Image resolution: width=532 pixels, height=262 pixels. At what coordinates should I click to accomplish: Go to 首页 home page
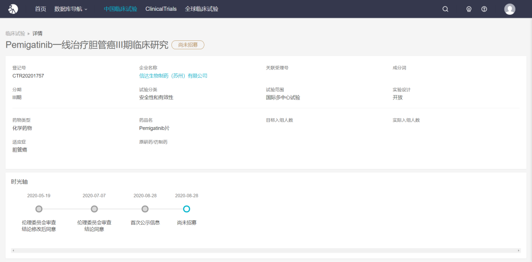pyautogui.click(x=40, y=9)
